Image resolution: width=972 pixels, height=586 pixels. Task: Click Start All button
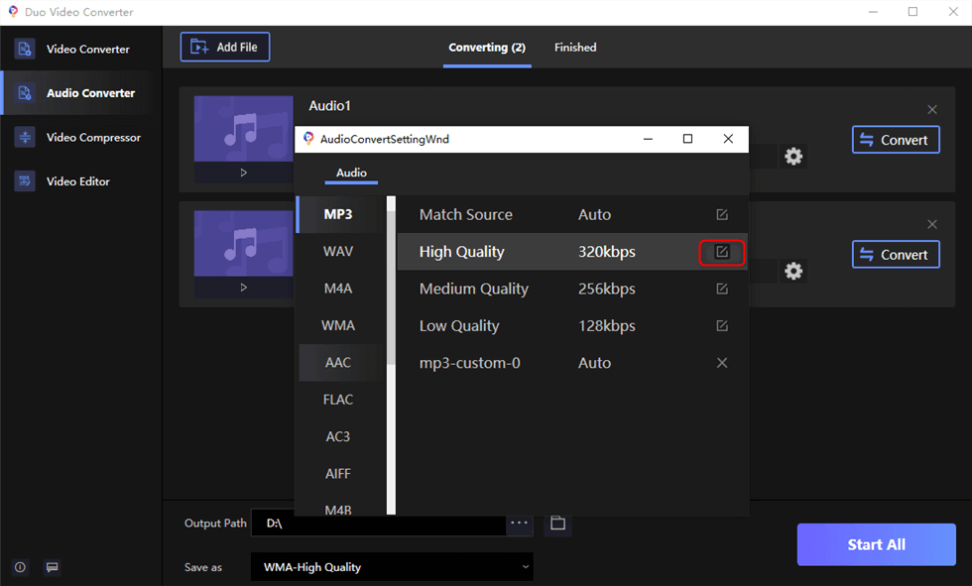tap(876, 544)
